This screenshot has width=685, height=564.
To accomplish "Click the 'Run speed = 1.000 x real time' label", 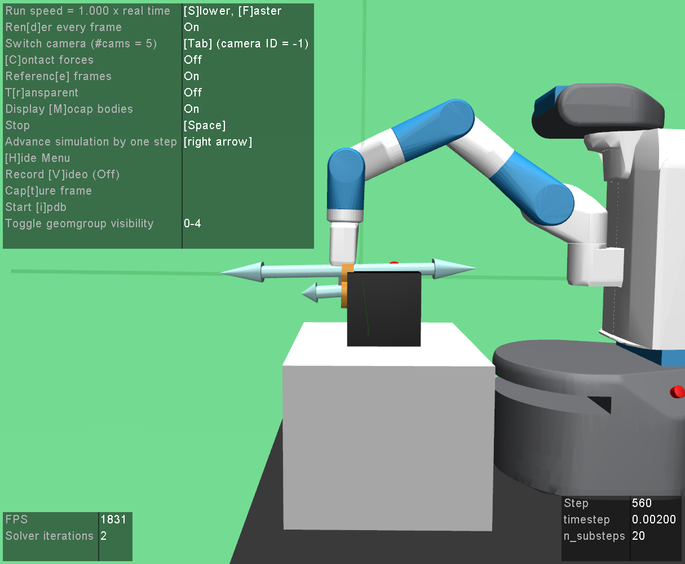I will 88,11.
